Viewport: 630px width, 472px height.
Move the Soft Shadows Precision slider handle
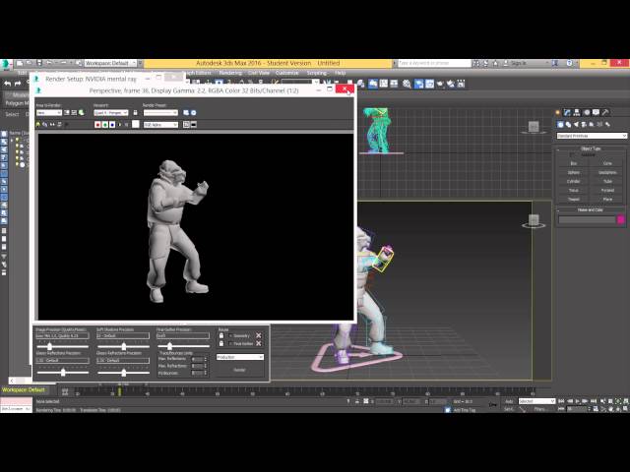[x=124, y=346]
